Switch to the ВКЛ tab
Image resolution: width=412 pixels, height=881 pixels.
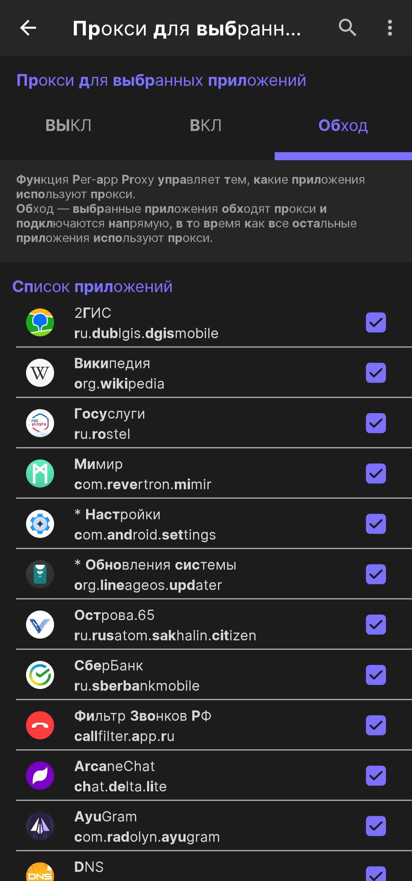tap(206, 126)
